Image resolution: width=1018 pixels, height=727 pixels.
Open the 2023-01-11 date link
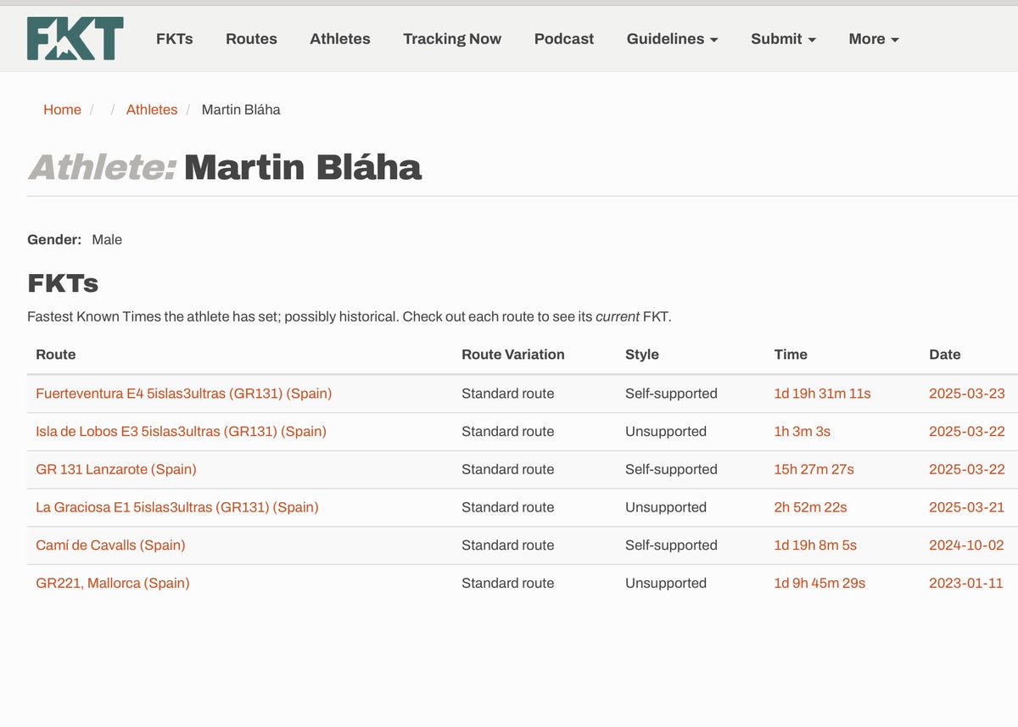(967, 583)
